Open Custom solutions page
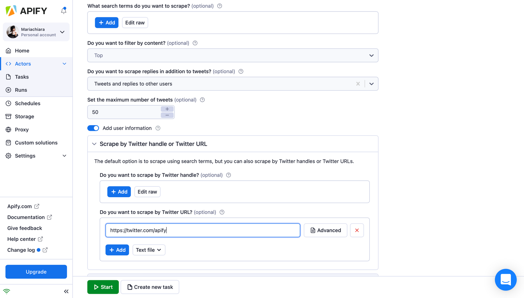524x298 pixels. (36, 142)
